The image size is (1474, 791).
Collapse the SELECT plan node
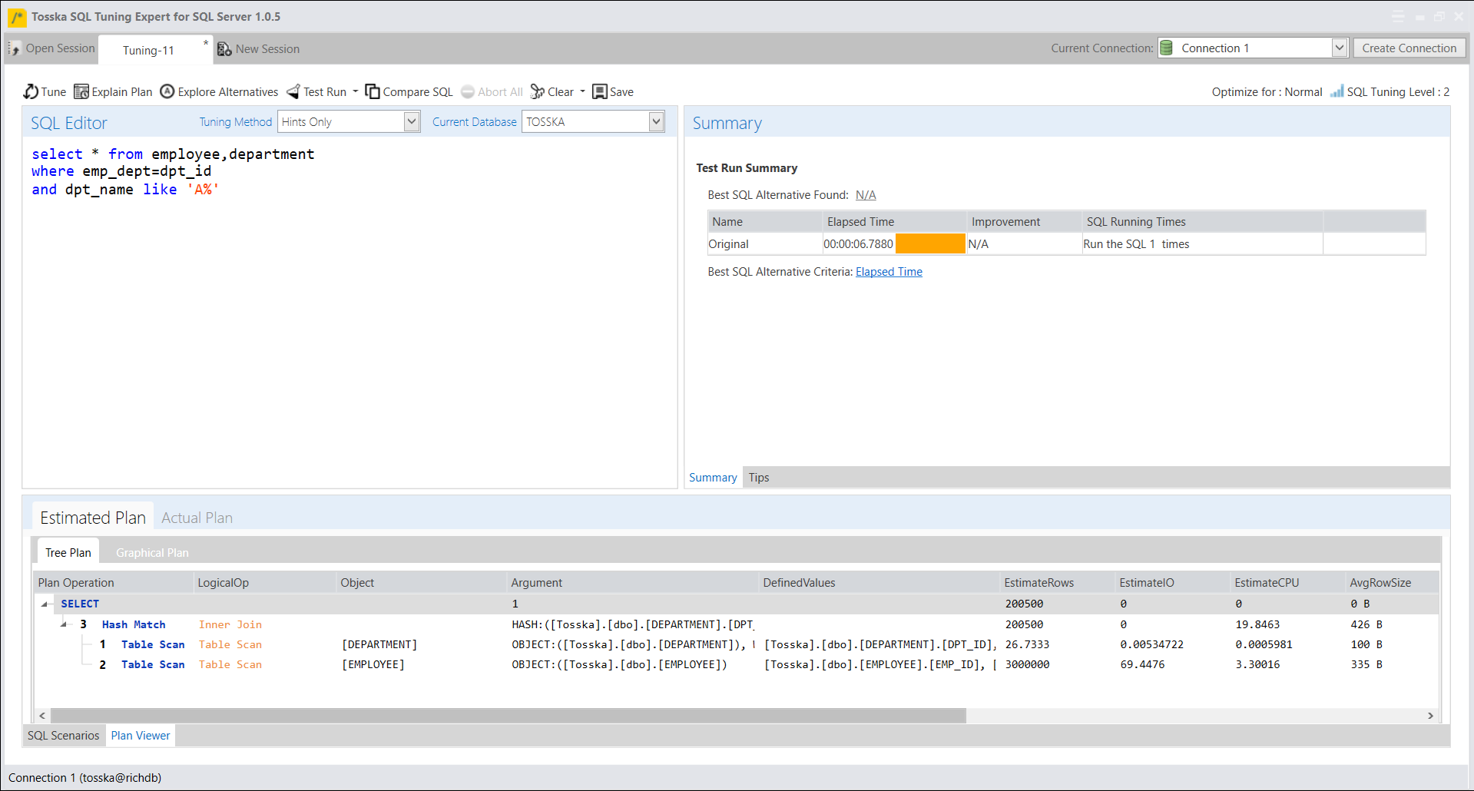click(x=45, y=604)
